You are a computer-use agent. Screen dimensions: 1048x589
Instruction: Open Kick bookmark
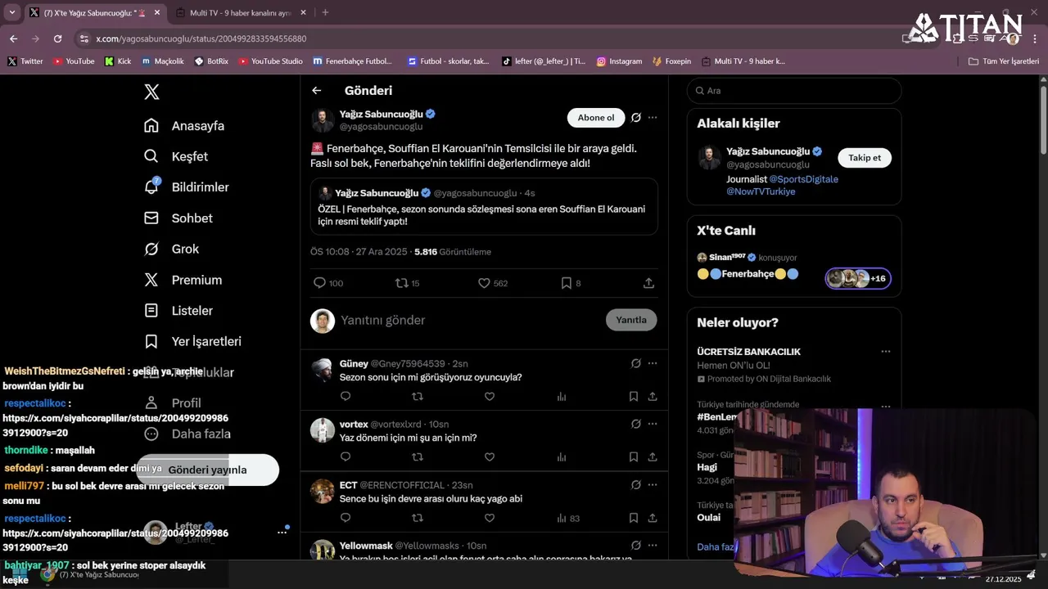pos(118,61)
